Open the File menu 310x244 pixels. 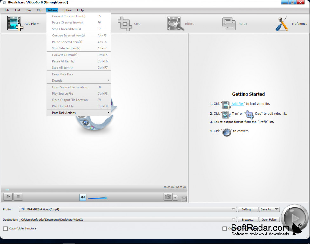(x=7, y=10)
